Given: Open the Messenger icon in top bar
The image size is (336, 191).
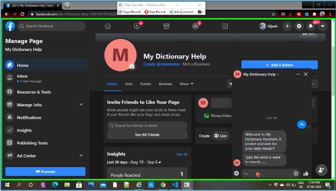Looking at the screenshot, I should point(299,26).
